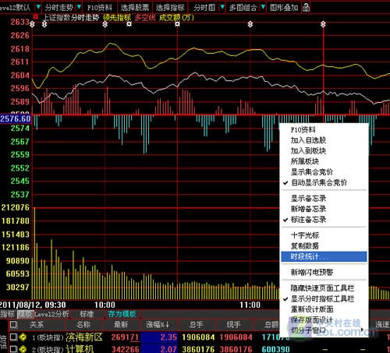
Task: Open the dropdown arrow next to Level2默认
Action: click(x=38, y=7)
